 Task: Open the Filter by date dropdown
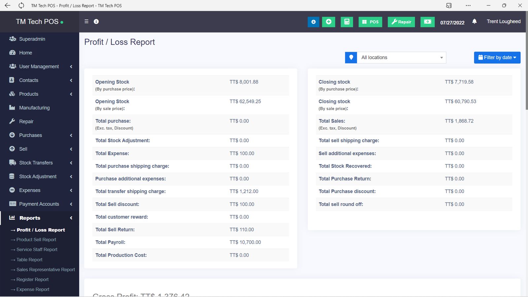point(497,57)
